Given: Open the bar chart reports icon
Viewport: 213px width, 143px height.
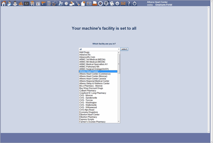Looking at the screenshot, I should coord(21,3).
